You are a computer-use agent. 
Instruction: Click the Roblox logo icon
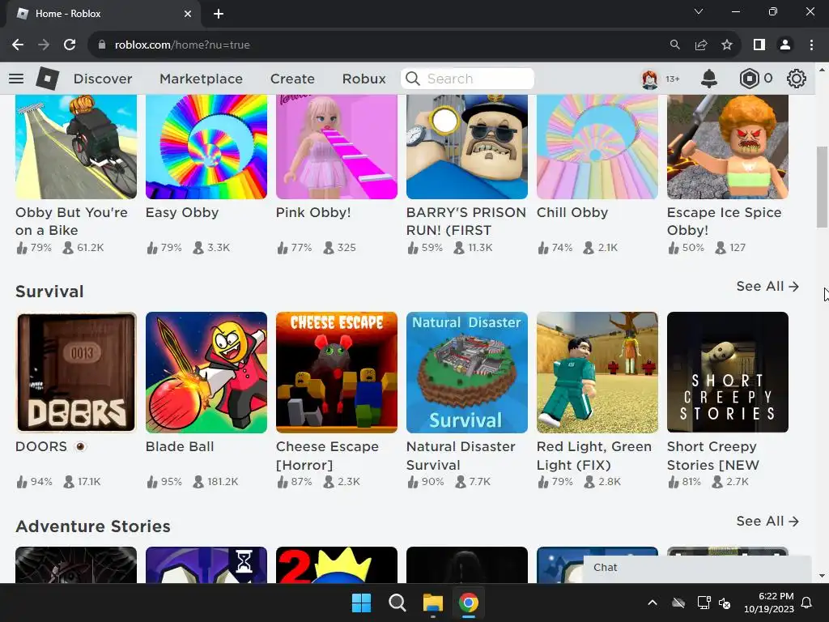coord(48,79)
